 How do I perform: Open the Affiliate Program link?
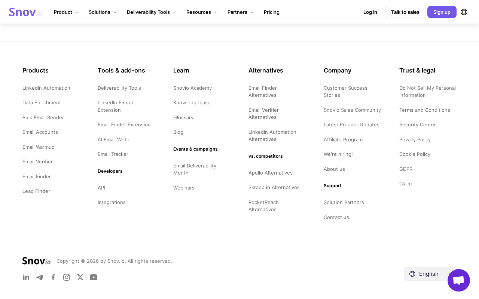click(x=343, y=139)
